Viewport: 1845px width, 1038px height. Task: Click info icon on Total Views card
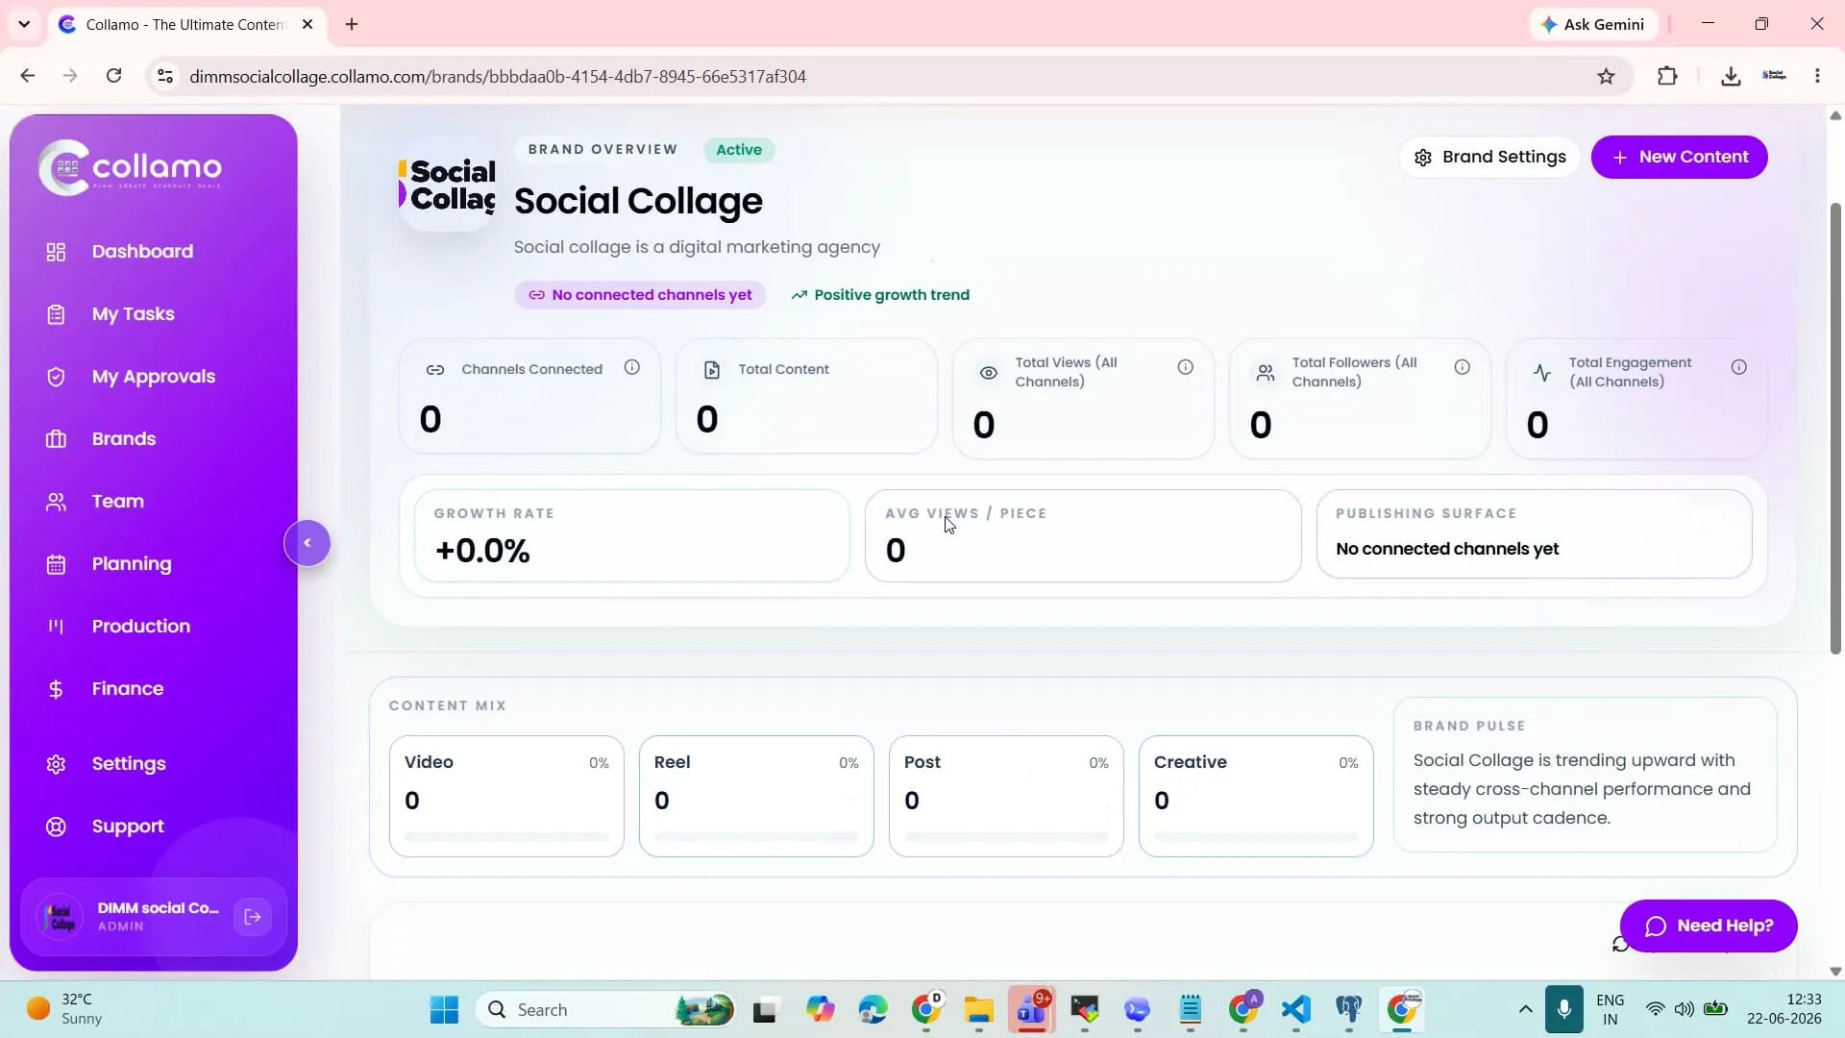pyautogui.click(x=1186, y=367)
